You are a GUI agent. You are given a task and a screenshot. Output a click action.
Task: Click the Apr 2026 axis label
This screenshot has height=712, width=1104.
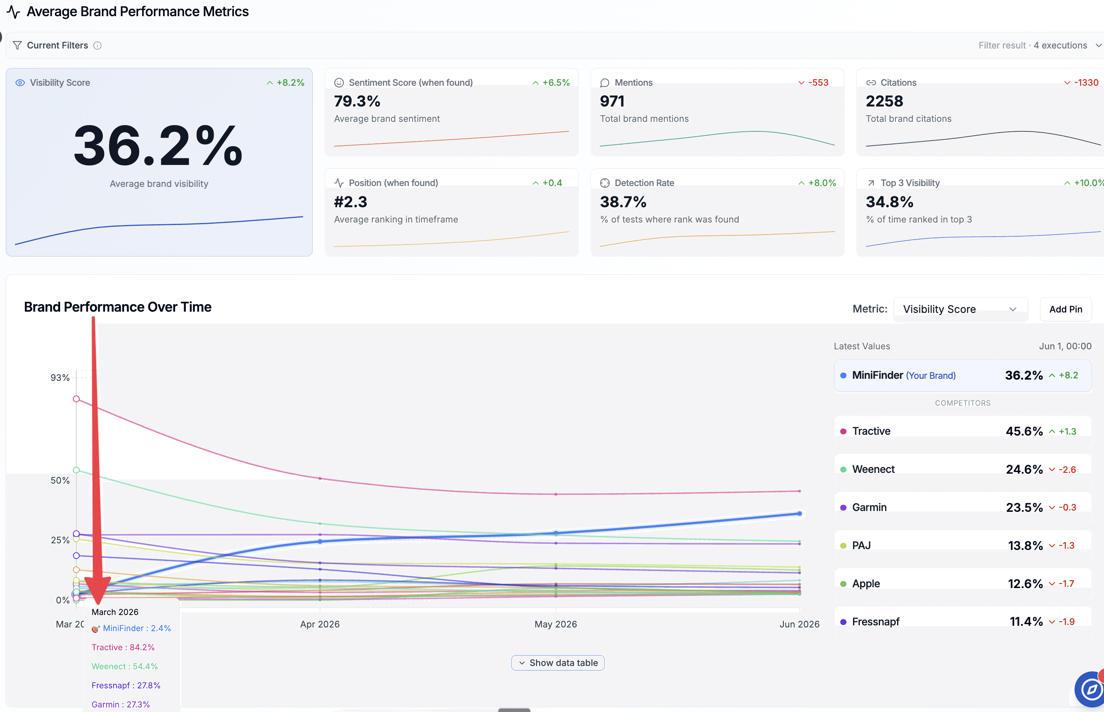tap(320, 625)
